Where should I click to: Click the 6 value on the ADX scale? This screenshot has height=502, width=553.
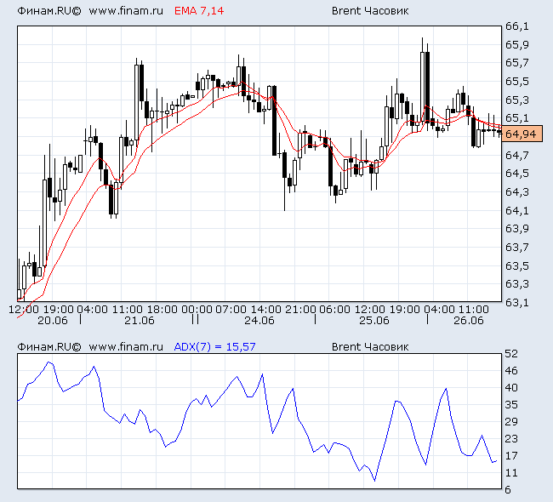pos(509,489)
